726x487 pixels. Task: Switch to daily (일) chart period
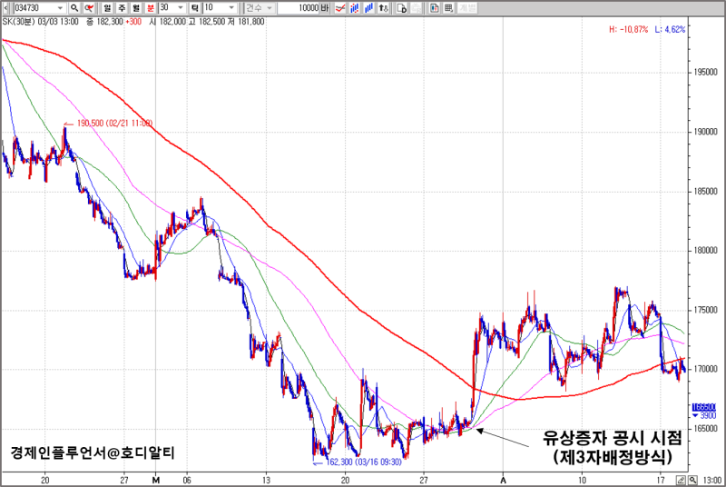coord(107,8)
